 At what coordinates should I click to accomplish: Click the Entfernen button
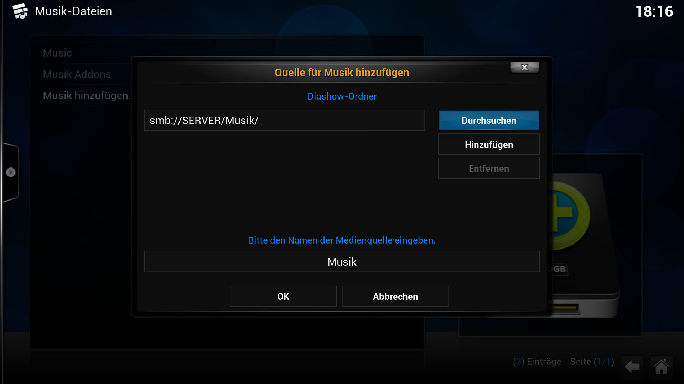(x=489, y=169)
